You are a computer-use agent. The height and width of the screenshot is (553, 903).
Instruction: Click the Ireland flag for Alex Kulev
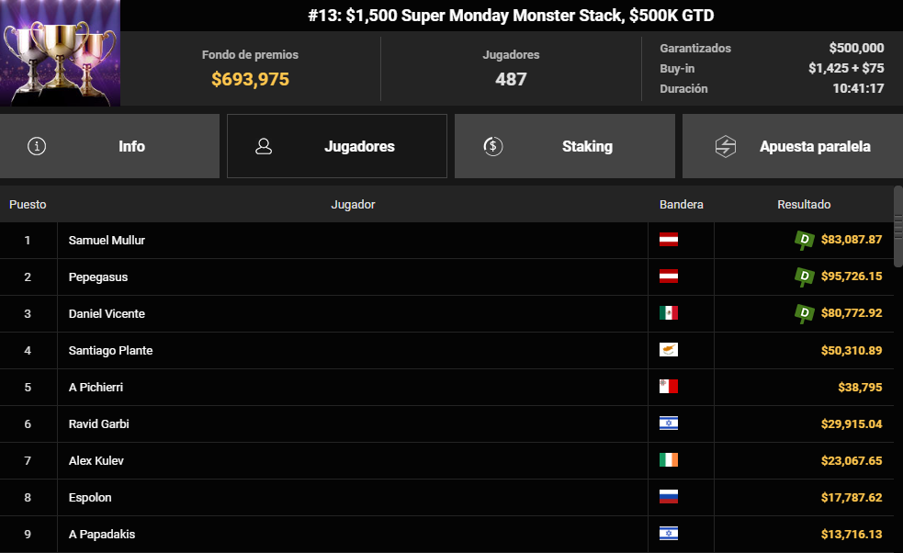[669, 459]
